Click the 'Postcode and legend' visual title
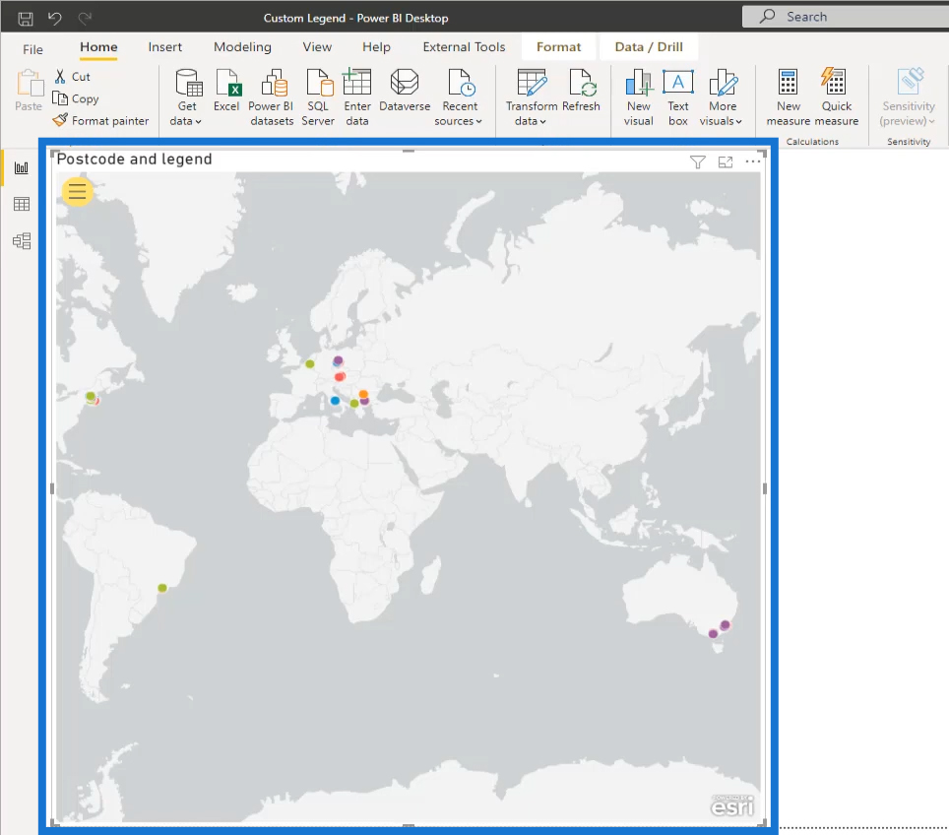The image size is (949, 835). [x=134, y=160]
